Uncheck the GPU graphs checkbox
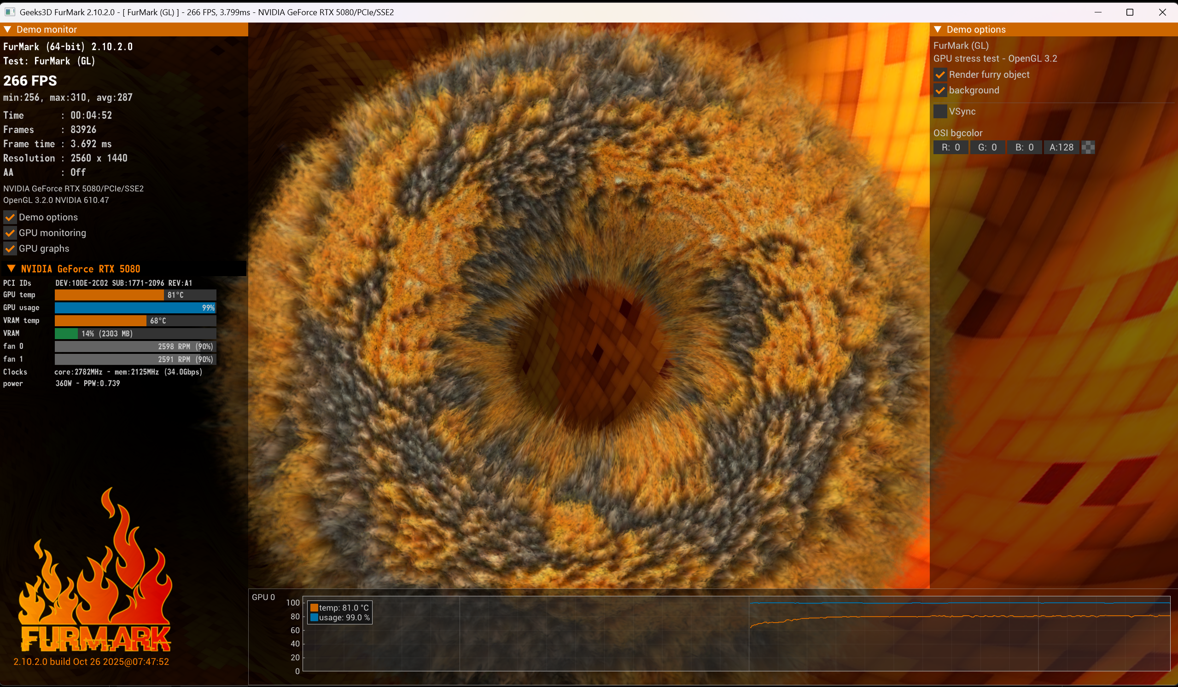 (x=10, y=248)
